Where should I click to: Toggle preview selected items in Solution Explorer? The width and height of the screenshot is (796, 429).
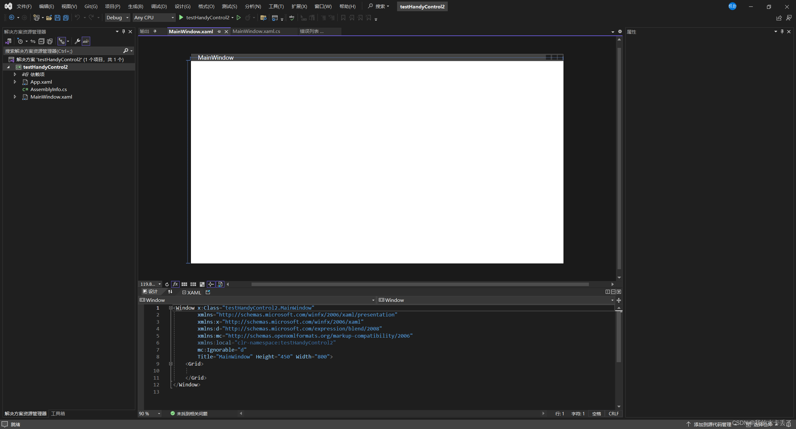coord(86,41)
